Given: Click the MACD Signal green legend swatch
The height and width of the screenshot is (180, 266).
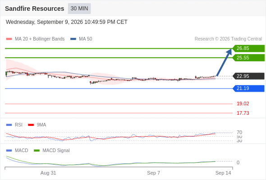Looking at the screenshot, I should tap(37, 151).
